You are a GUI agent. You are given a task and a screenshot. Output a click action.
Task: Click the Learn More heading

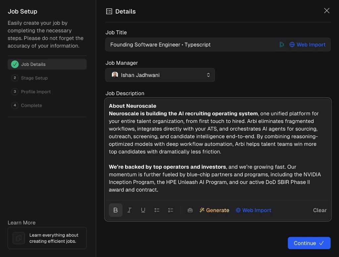[22, 222]
